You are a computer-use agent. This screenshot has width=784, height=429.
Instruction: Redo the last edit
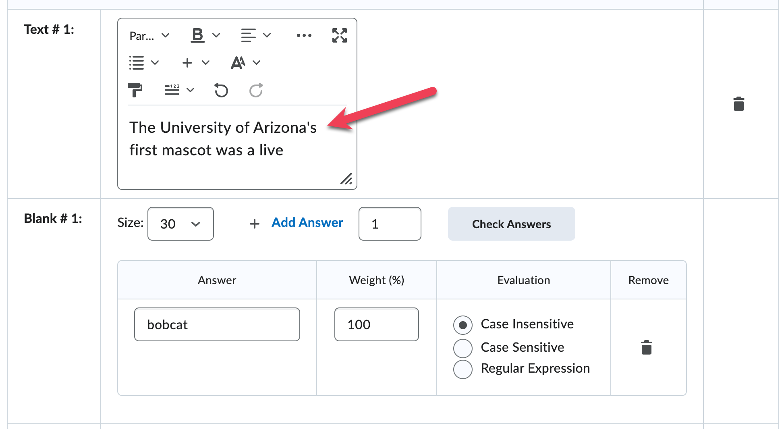(256, 90)
